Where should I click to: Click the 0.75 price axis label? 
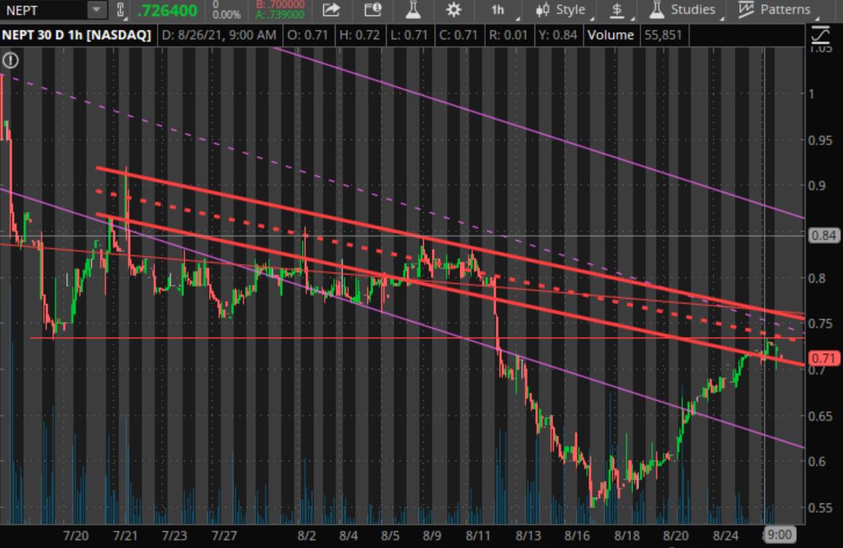click(x=821, y=323)
